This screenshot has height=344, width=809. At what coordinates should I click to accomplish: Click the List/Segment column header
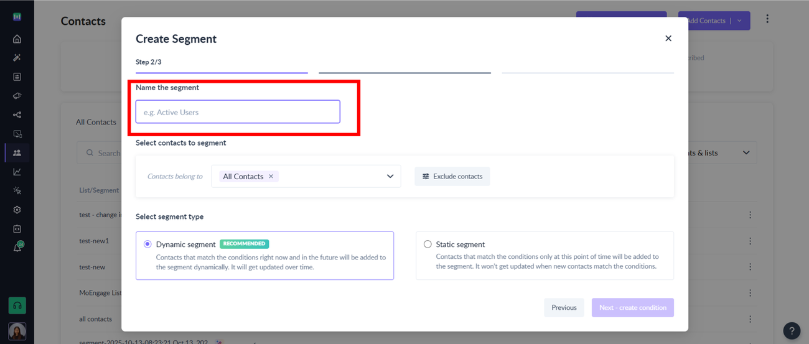99,190
